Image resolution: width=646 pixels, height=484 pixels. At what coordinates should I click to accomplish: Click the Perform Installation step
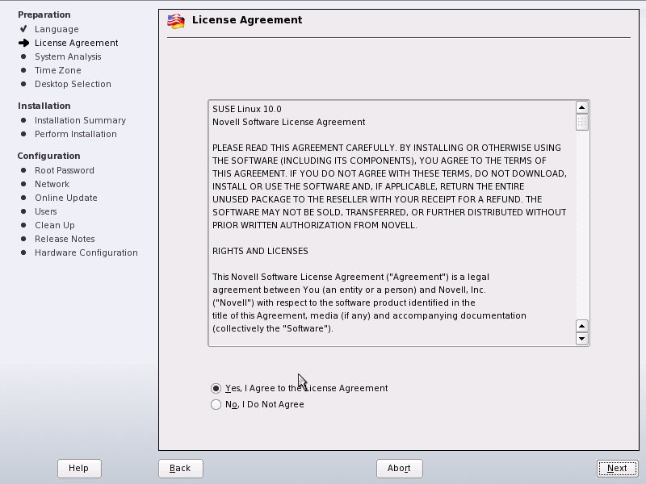coord(76,134)
